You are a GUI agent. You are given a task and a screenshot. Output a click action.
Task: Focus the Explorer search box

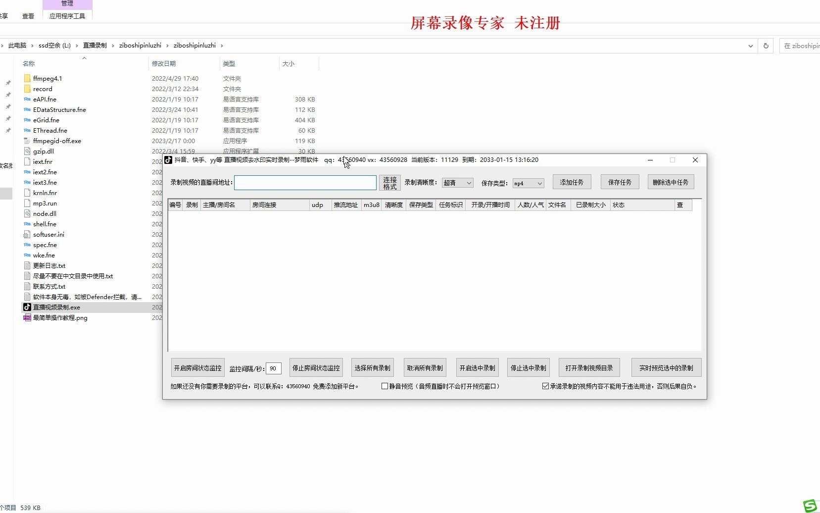(800, 46)
